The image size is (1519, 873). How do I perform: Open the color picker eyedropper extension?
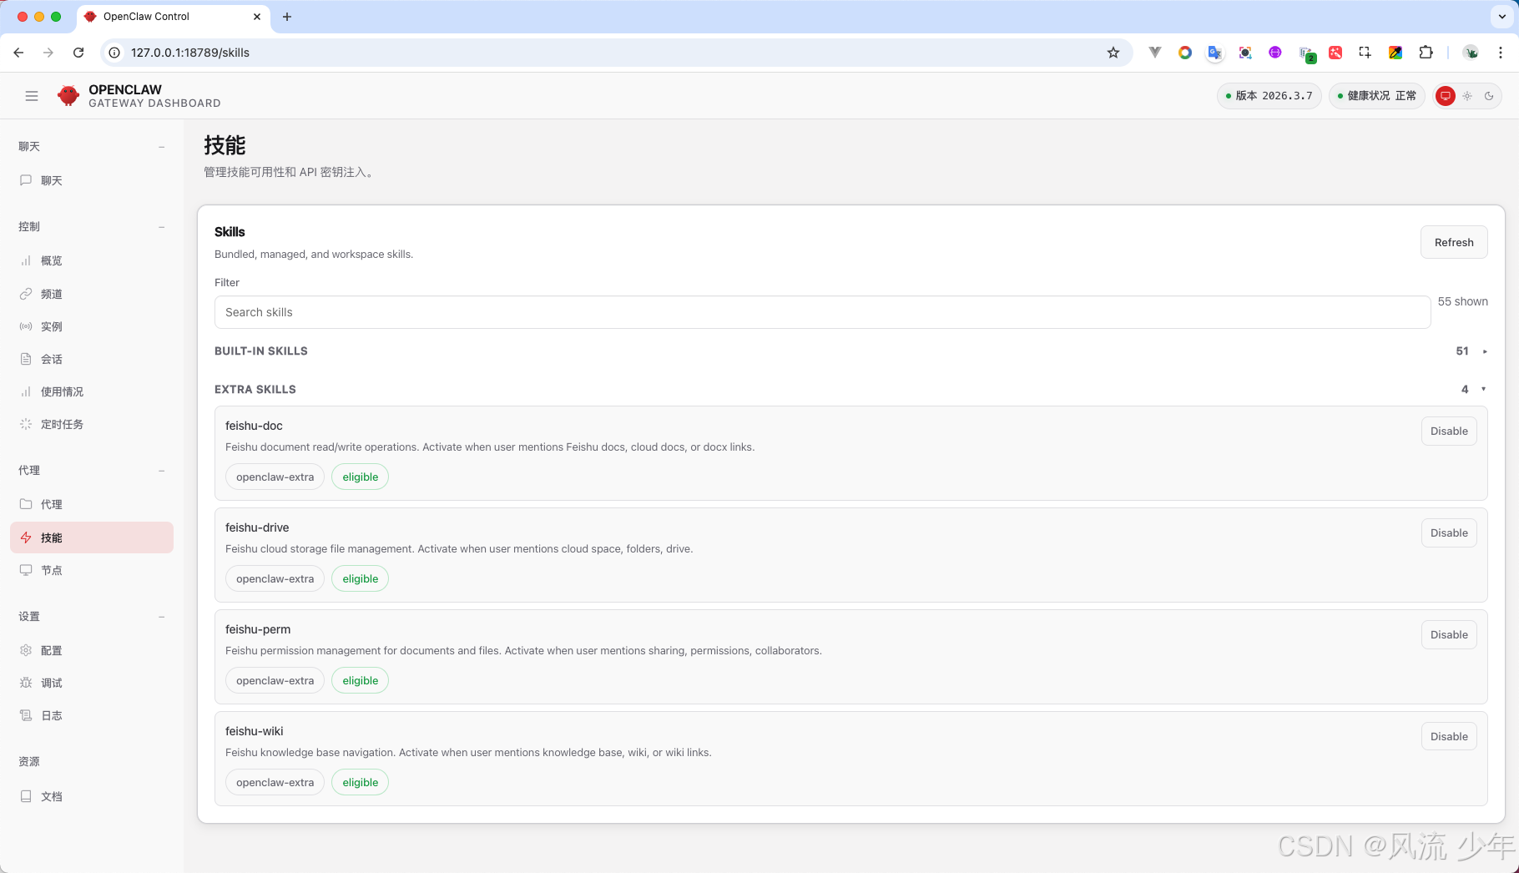[1395, 53]
